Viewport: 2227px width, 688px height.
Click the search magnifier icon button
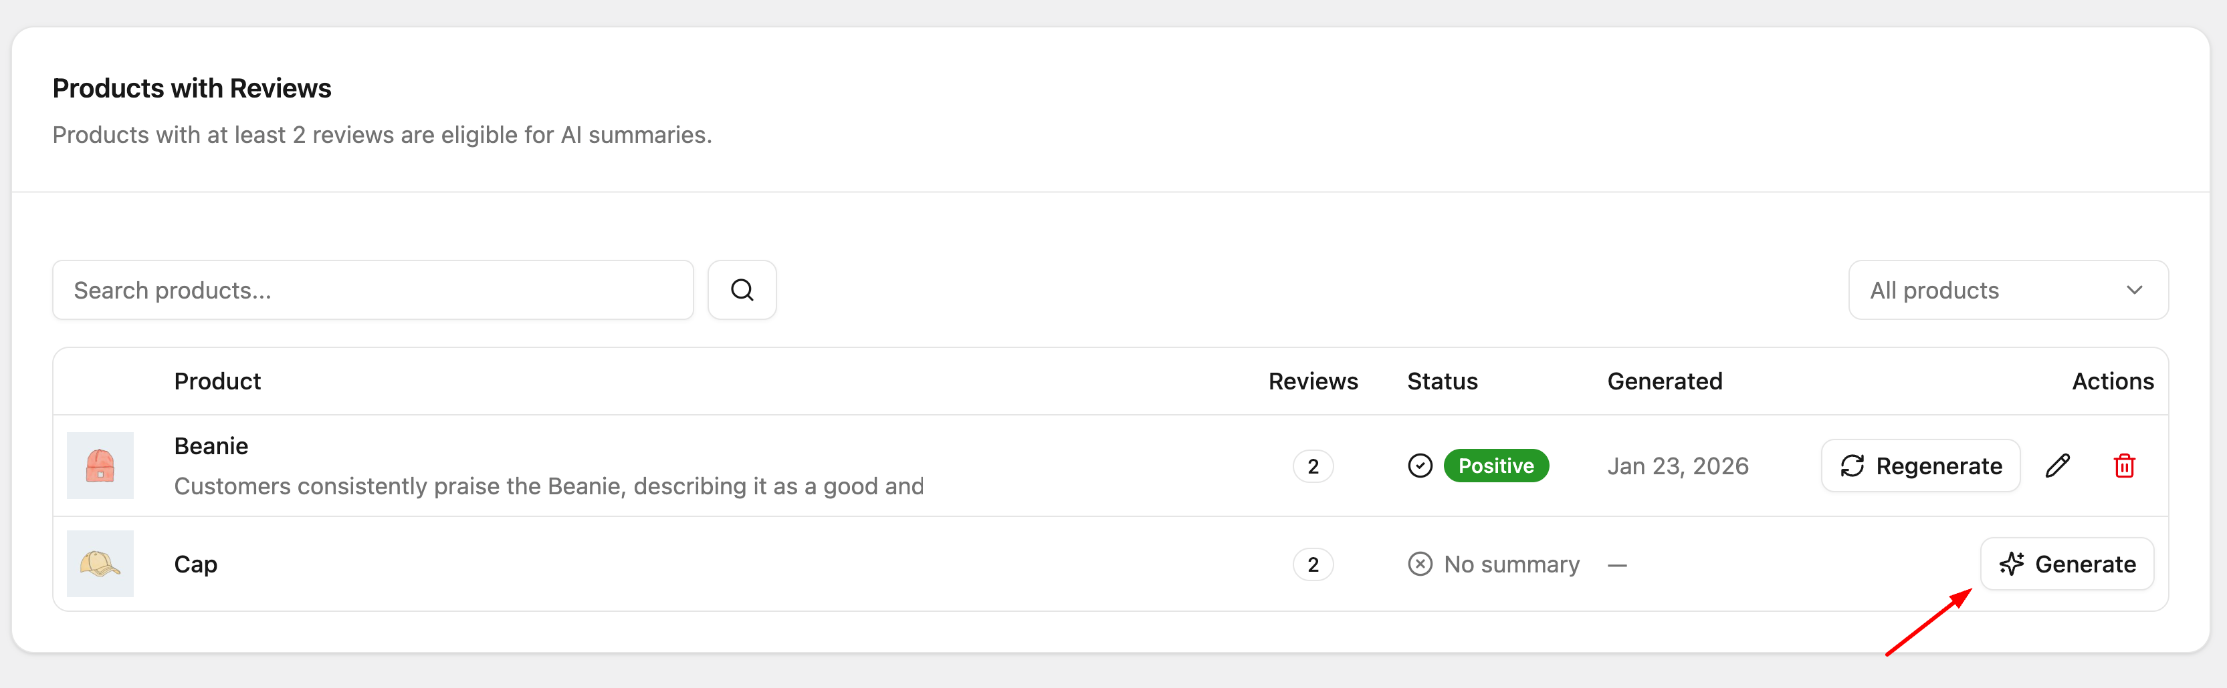point(742,290)
